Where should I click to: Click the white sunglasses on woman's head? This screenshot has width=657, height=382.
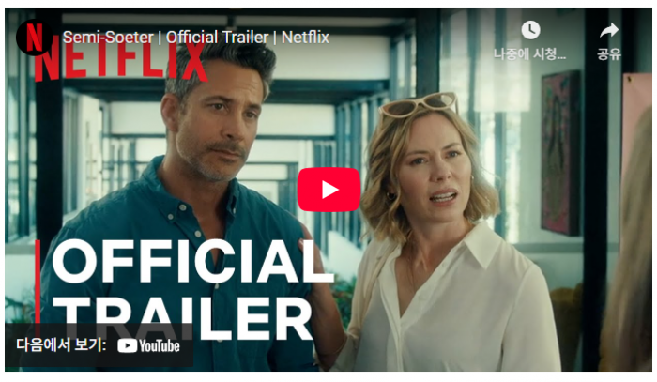(x=419, y=104)
